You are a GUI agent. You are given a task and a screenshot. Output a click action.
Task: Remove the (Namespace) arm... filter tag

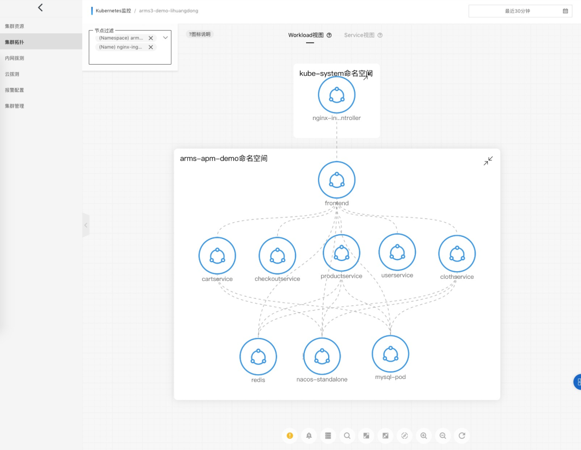[x=151, y=38]
